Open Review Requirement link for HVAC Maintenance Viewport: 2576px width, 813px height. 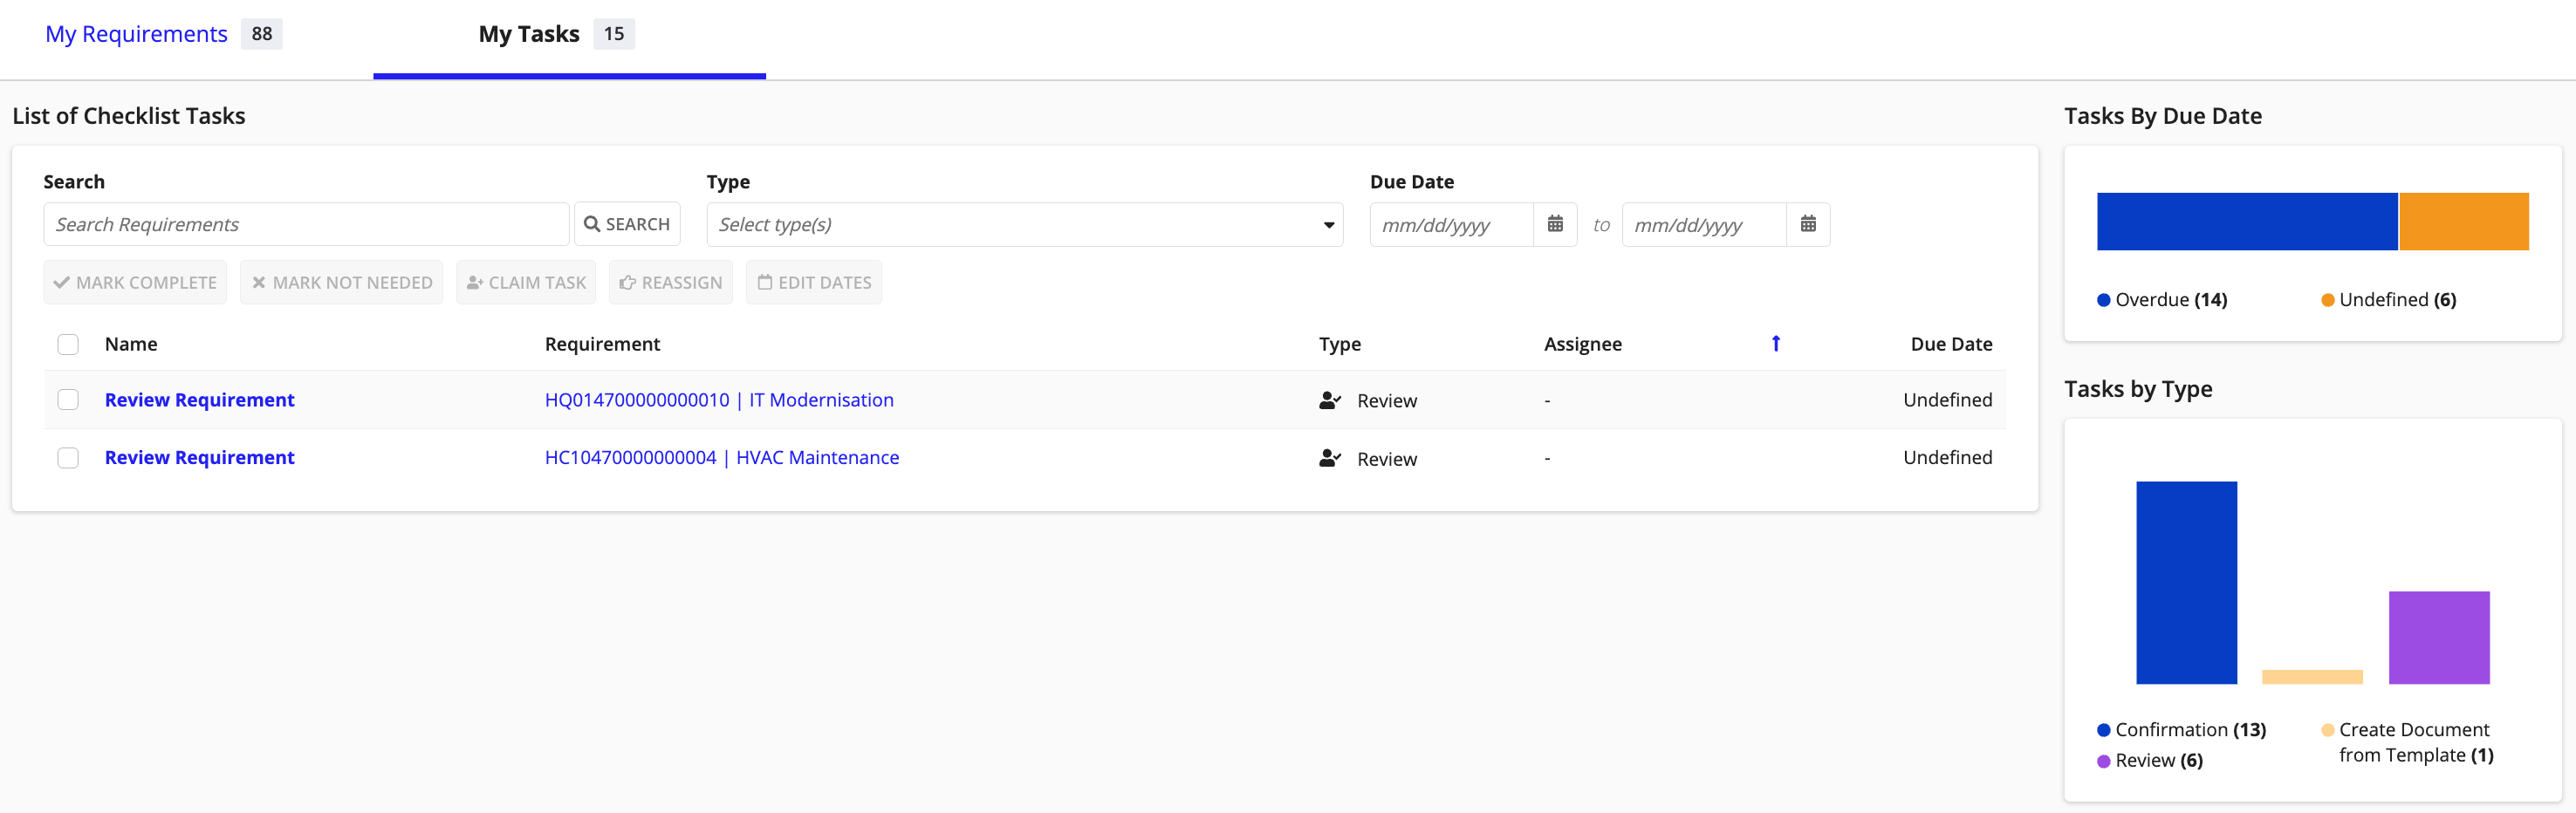click(199, 458)
